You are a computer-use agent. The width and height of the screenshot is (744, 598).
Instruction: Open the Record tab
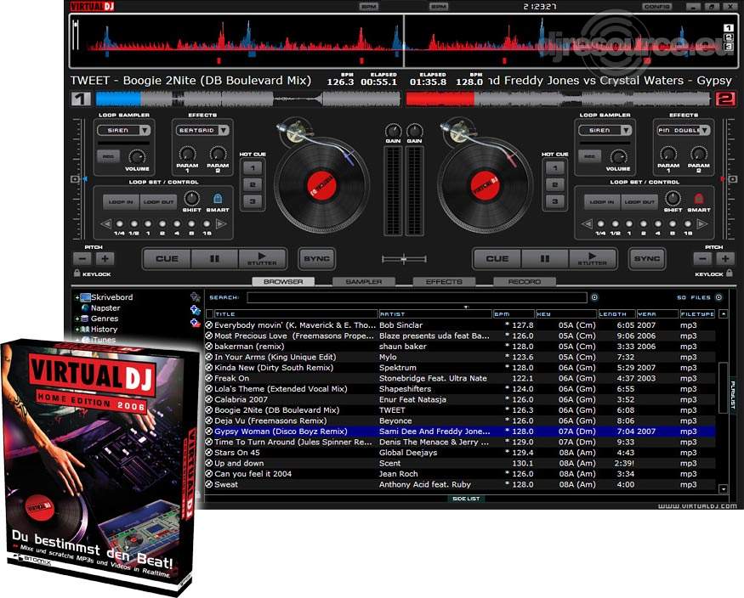(524, 281)
